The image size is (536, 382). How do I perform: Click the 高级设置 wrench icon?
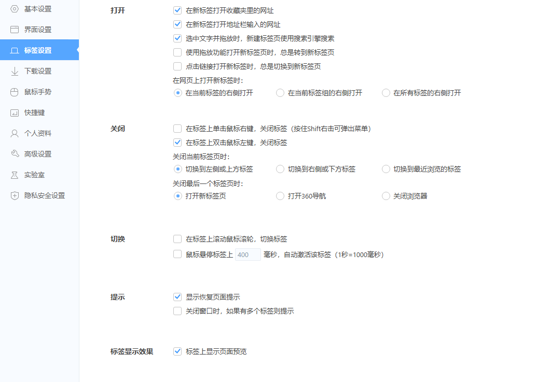[15, 154]
